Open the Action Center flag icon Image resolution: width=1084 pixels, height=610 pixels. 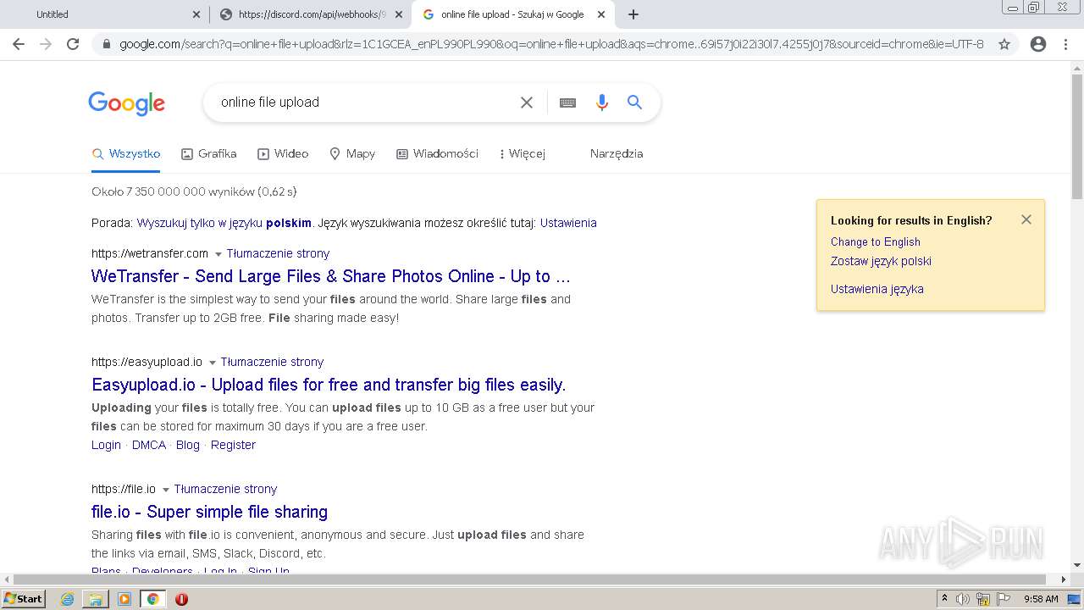[1004, 599]
